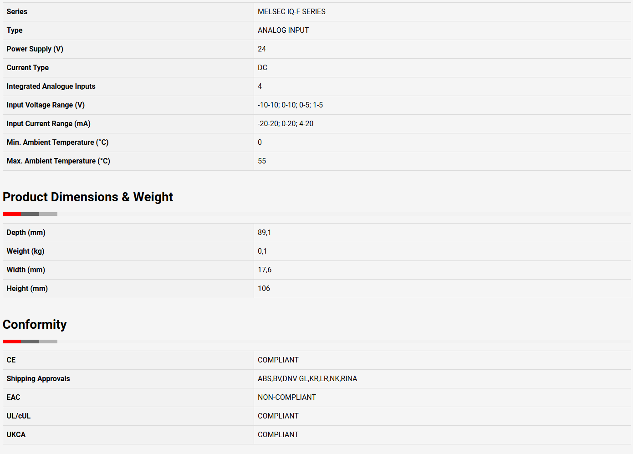The image size is (633, 454).
Task: Click Max. Ambient Temperature value 55
Action: pyautogui.click(x=262, y=161)
